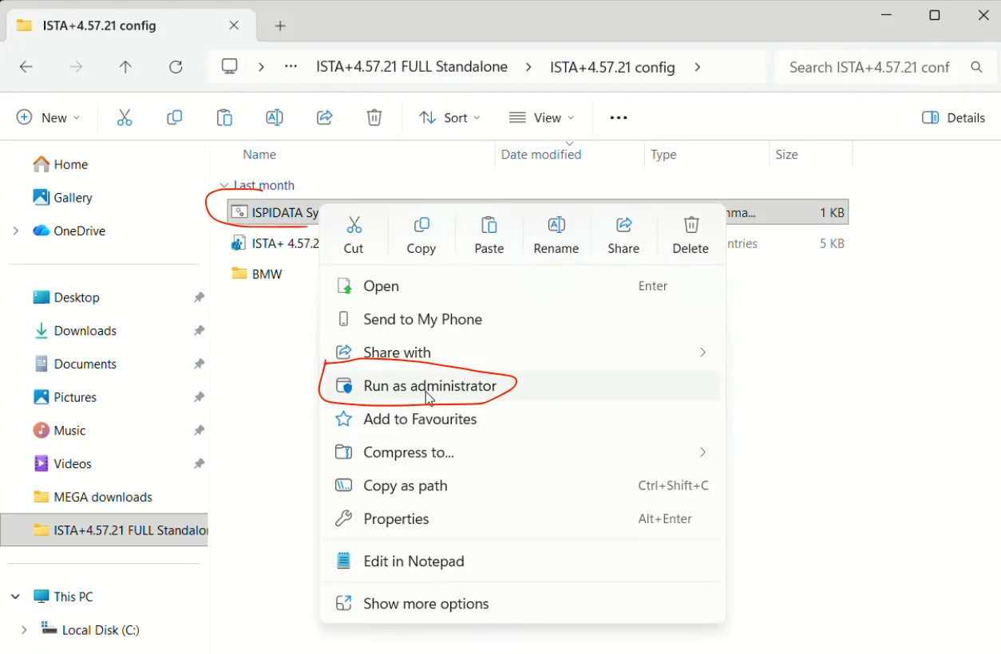Open the Sort dropdown
The height and width of the screenshot is (654, 1001).
pos(450,117)
